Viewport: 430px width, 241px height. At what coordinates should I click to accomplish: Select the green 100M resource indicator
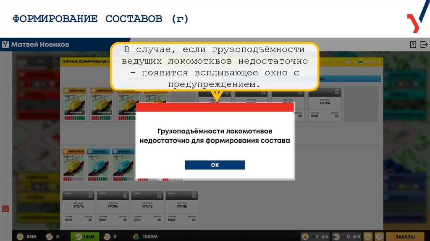85,237
